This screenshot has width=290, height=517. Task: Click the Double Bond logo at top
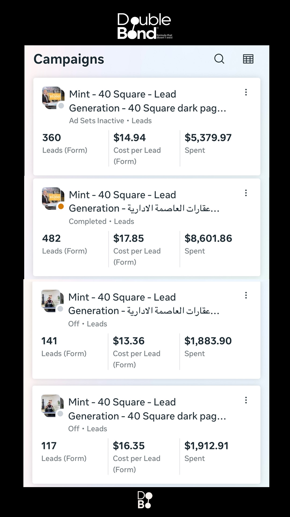[145, 26]
